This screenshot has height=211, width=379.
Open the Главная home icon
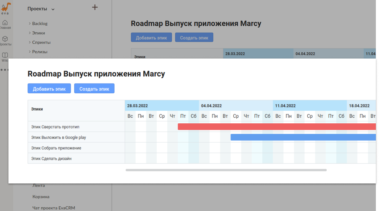(x=5, y=23)
